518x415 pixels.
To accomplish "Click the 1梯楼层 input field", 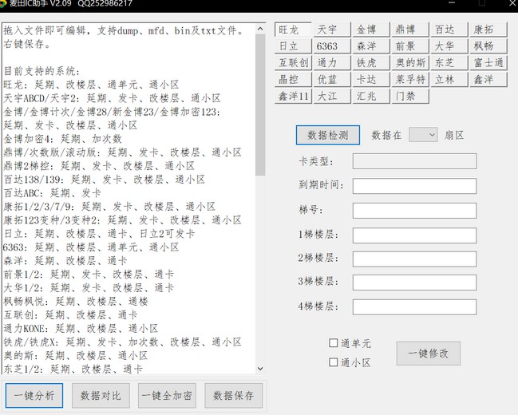I will [414, 235].
